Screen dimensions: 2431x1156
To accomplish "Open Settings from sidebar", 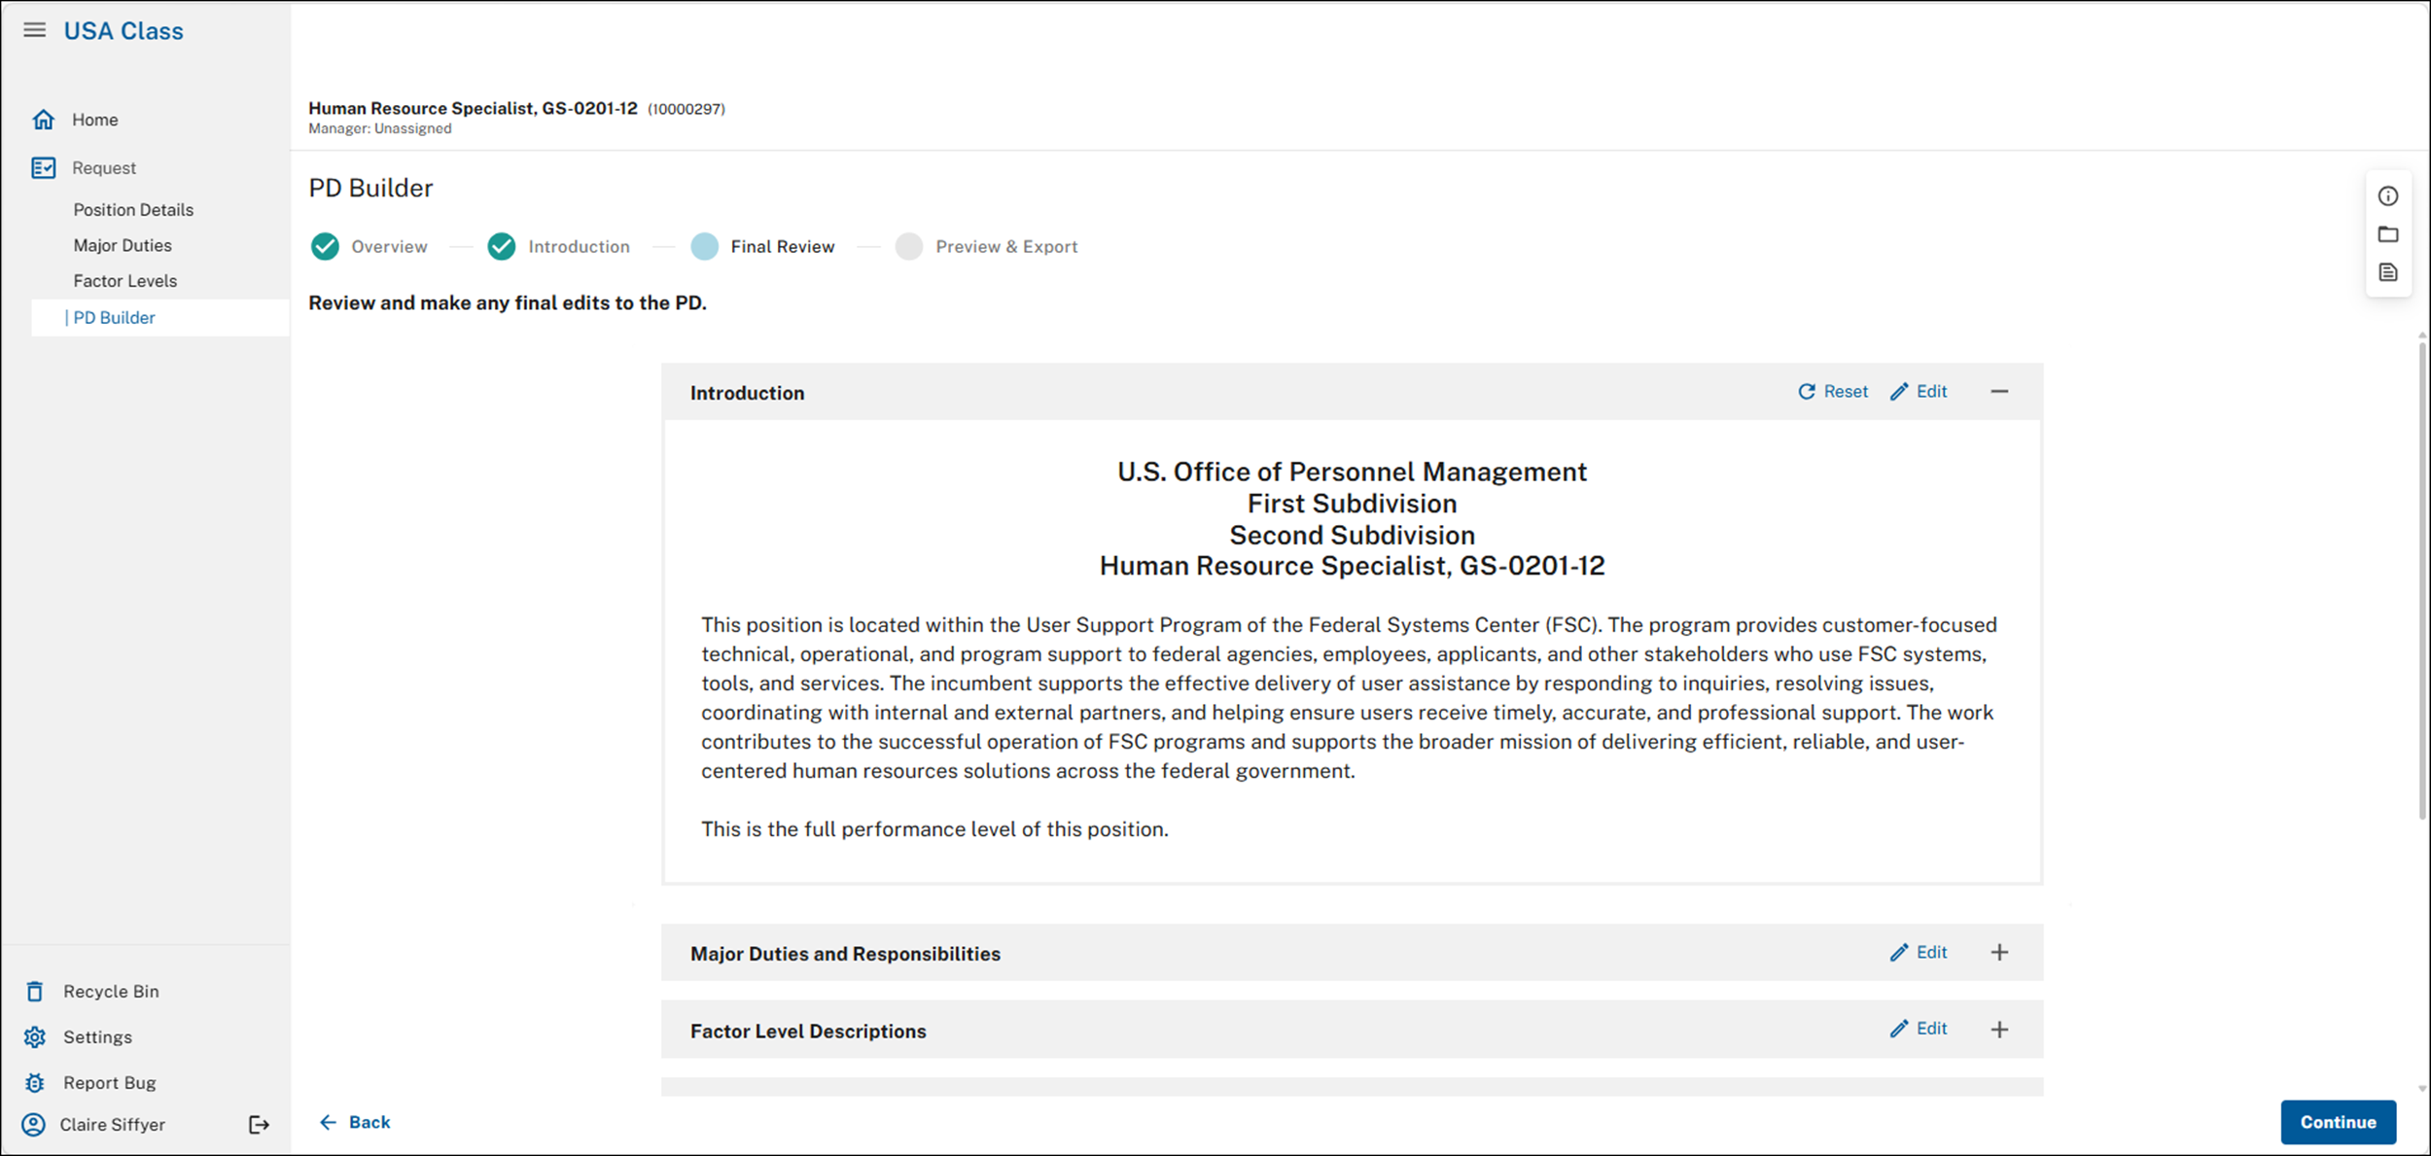I will pyautogui.click(x=97, y=1037).
